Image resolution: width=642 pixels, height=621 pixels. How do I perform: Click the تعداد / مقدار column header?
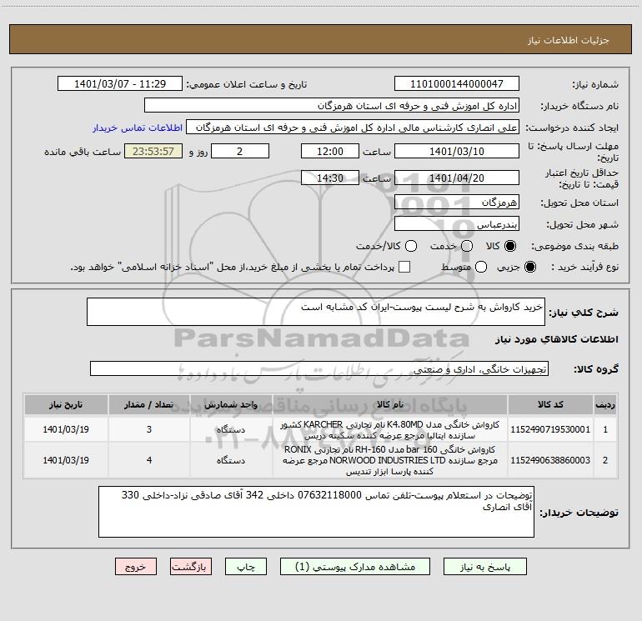click(149, 404)
